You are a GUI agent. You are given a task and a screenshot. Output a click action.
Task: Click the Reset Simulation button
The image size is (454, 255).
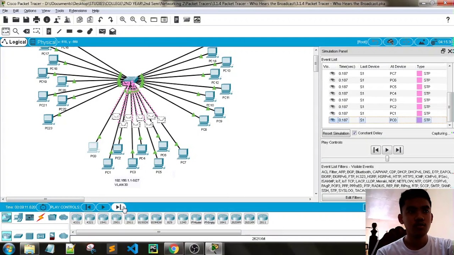[x=336, y=133]
